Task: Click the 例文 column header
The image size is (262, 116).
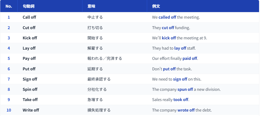Action: 156,6
